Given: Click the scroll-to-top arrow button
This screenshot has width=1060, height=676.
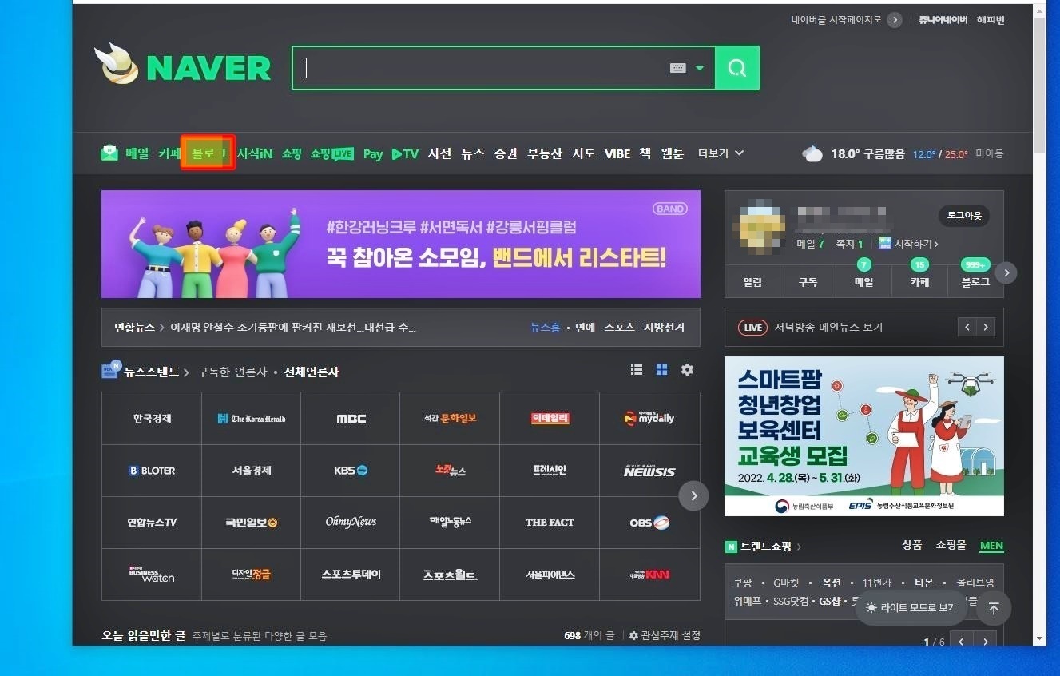Looking at the screenshot, I should tap(994, 609).
